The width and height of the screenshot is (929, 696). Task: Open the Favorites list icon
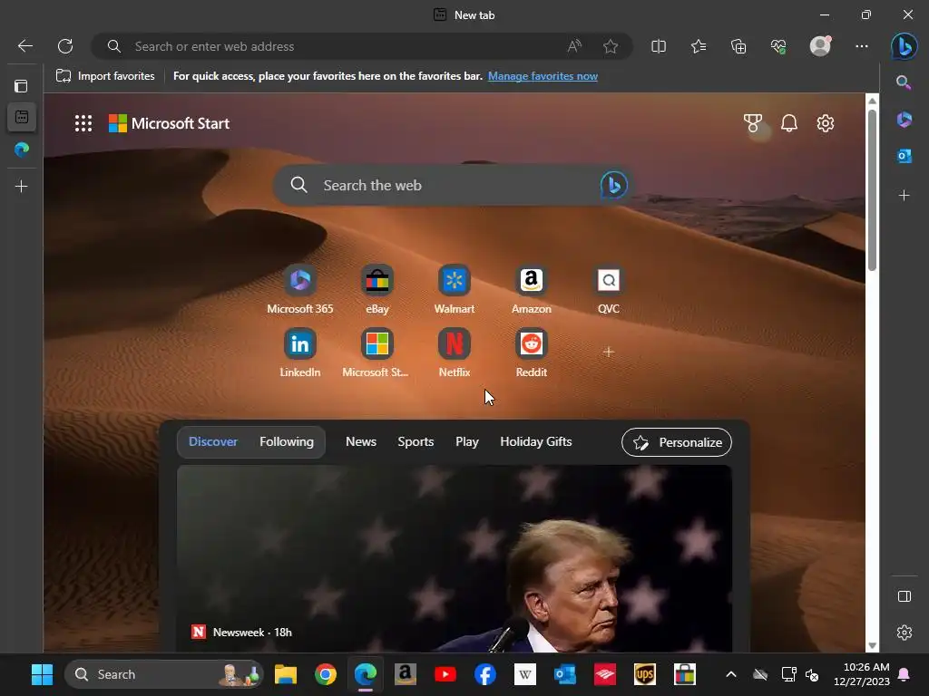[699, 46]
